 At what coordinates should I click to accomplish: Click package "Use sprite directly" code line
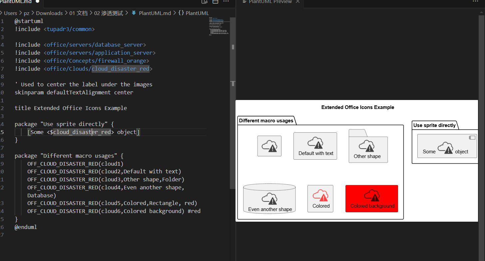(x=64, y=124)
